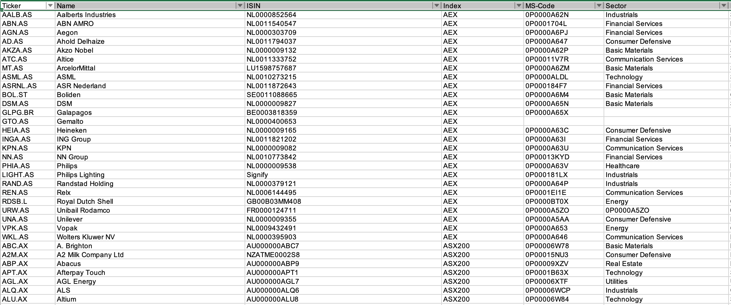Open the Sector column filter dropdown

point(724,6)
